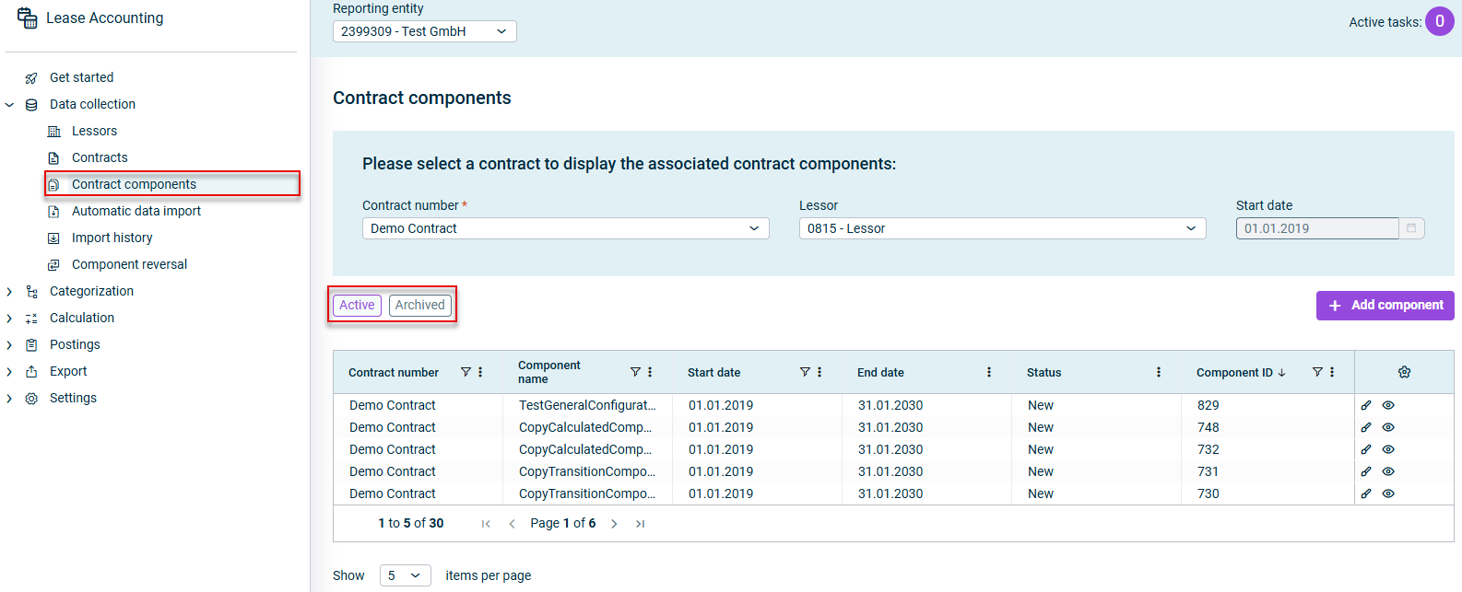Click the gear icon beside Settings
The image size is (1462, 592).
pyautogui.click(x=31, y=399)
